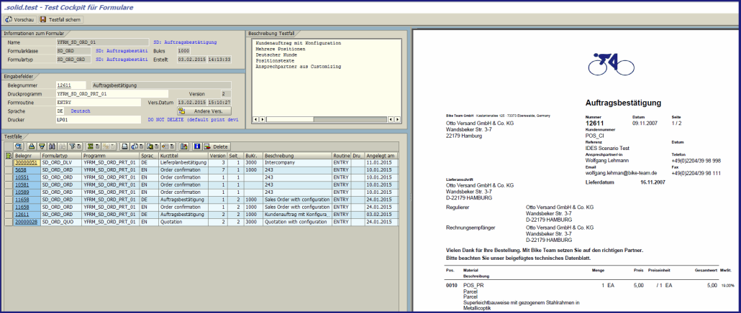Click the Kurztitel column header

[170, 155]
